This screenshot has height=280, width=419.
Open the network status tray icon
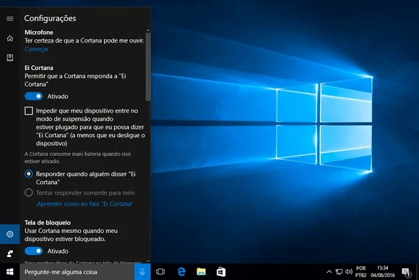point(339,272)
